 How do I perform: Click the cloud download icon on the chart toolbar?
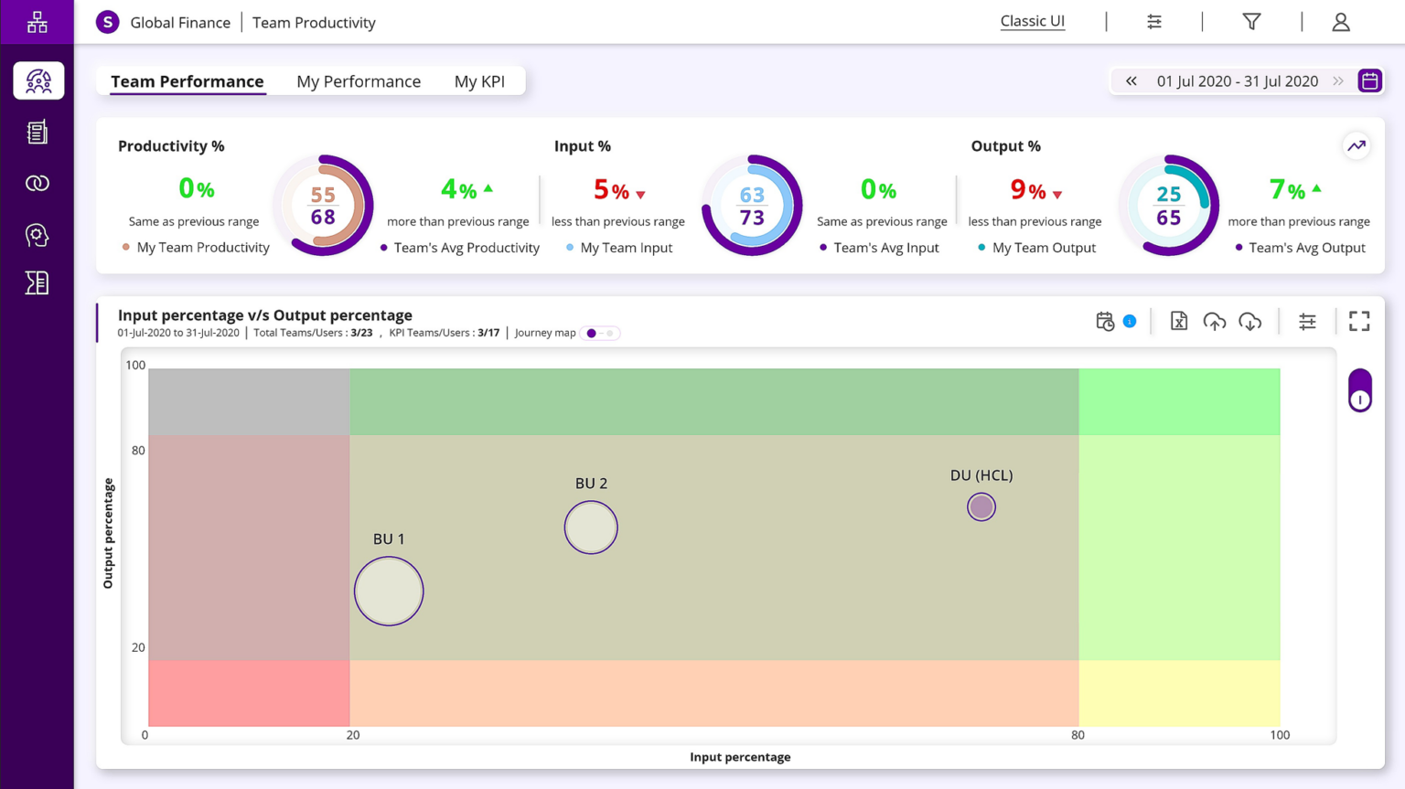[x=1251, y=321]
